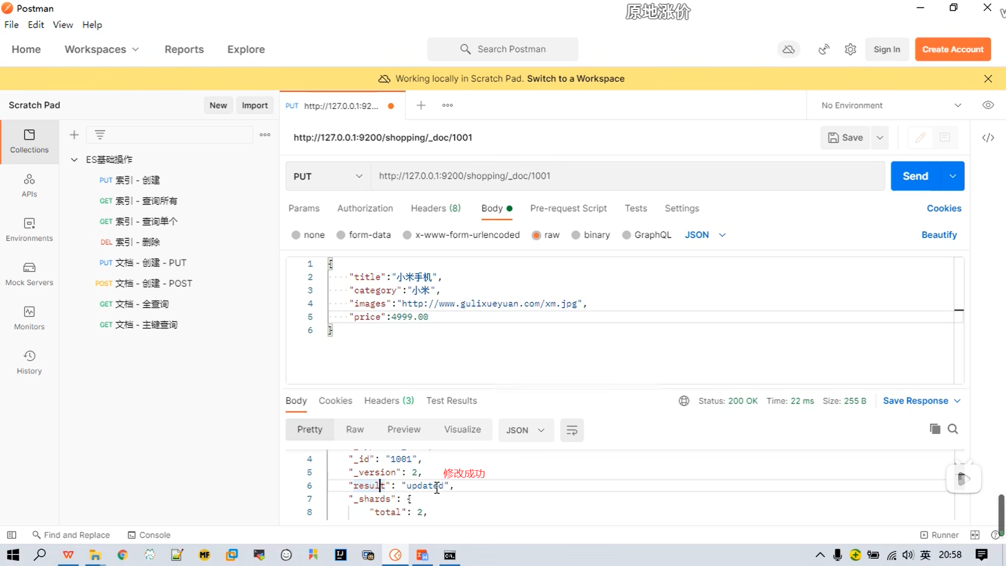Image resolution: width=1006 pixels, height=566 pixels.
Task: Select the form-data body option
Action: click(341, 235)
